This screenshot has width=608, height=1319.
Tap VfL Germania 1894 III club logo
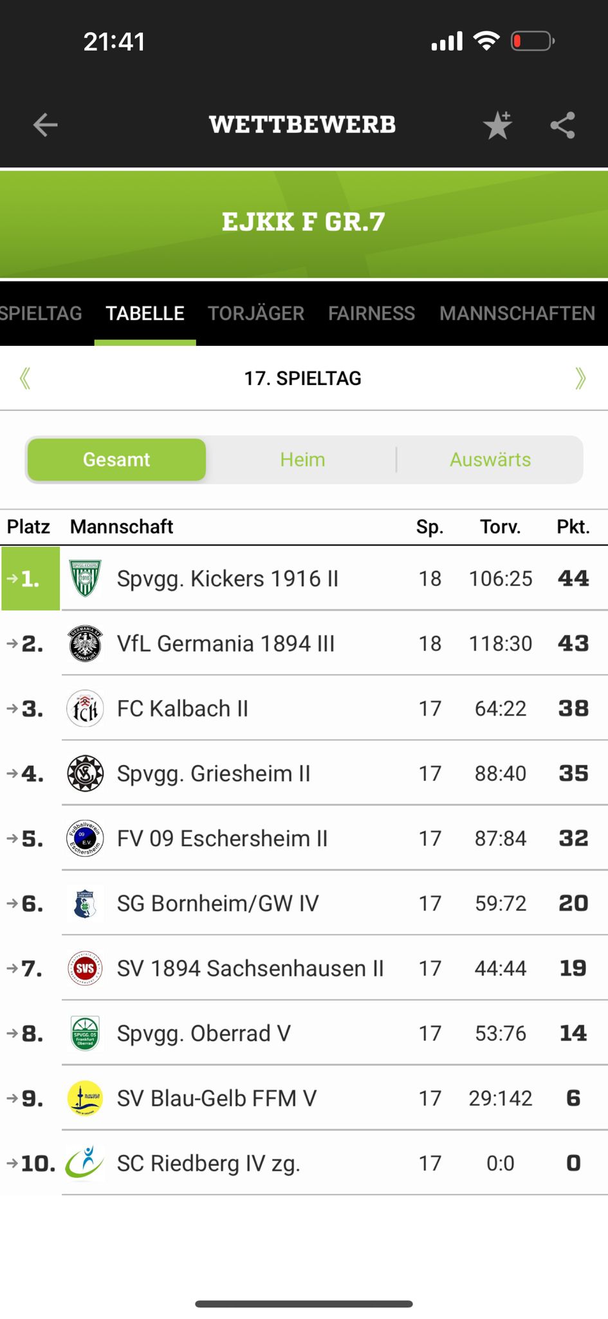click(85, 643)
